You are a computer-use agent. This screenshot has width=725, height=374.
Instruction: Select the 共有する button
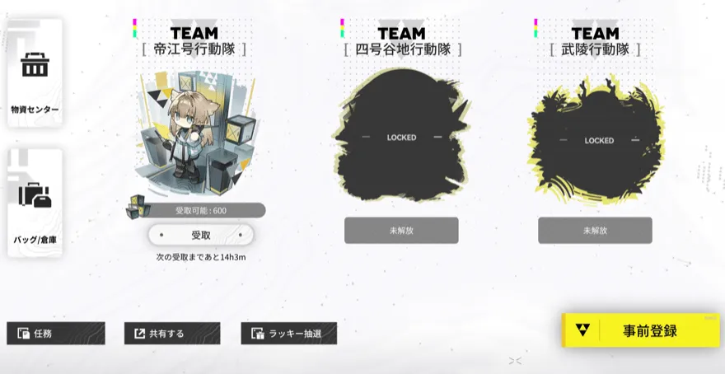point(172,334)
